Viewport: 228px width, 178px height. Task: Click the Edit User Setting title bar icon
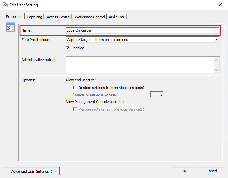pyautogui.click(x=5, y=5)
